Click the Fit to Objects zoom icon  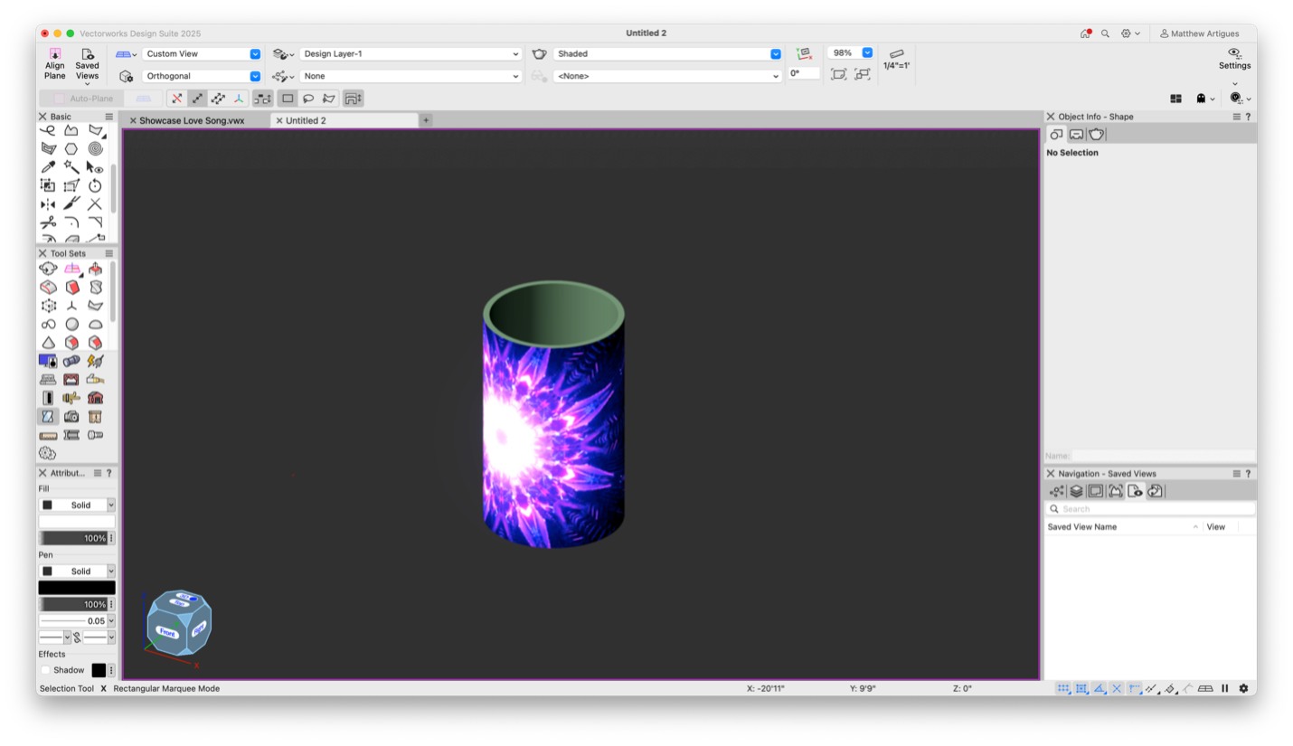click(838, 74)
